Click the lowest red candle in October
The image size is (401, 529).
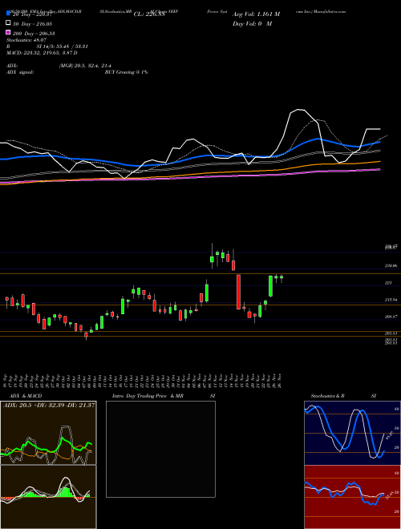coord(86,336)
